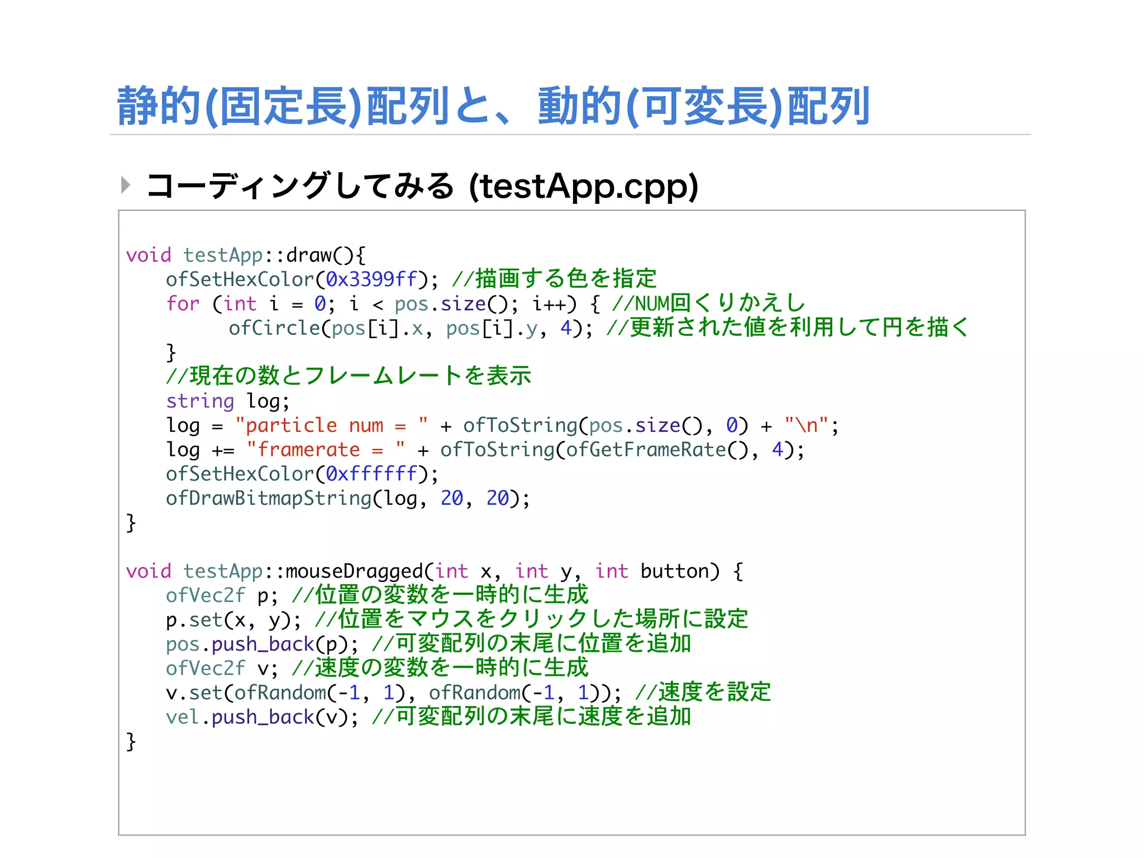Click ofDrawBitmapString(log, 20, 20); line
The height and width of the screenshot is (858, 1144).
(x=348, y=498)
